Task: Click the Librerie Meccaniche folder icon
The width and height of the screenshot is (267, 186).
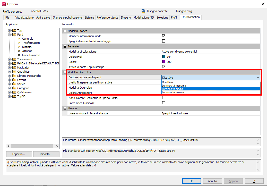Action: coord(14,76)
